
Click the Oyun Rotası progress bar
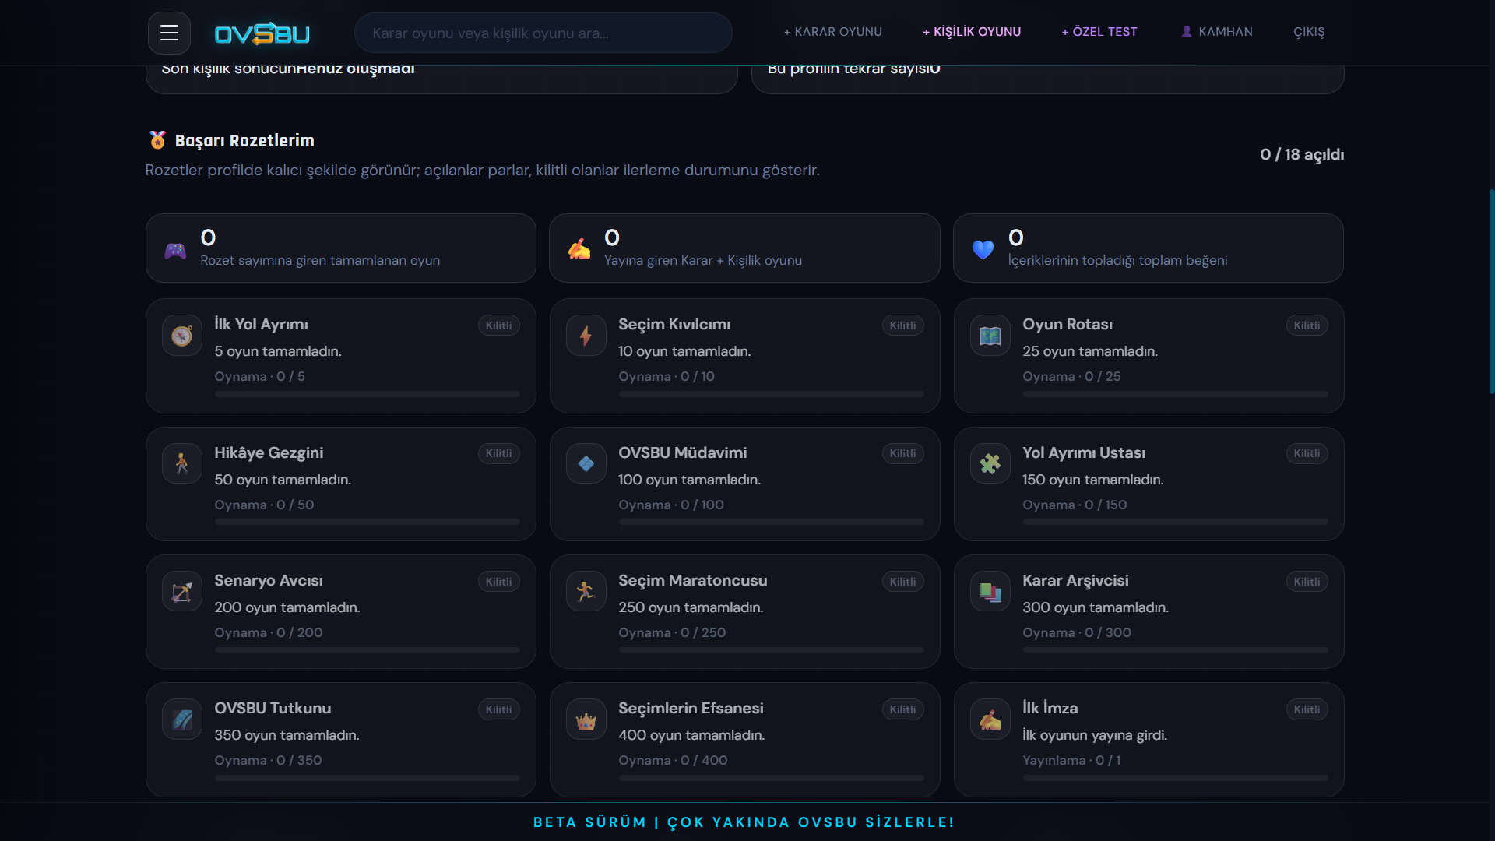1176,394
